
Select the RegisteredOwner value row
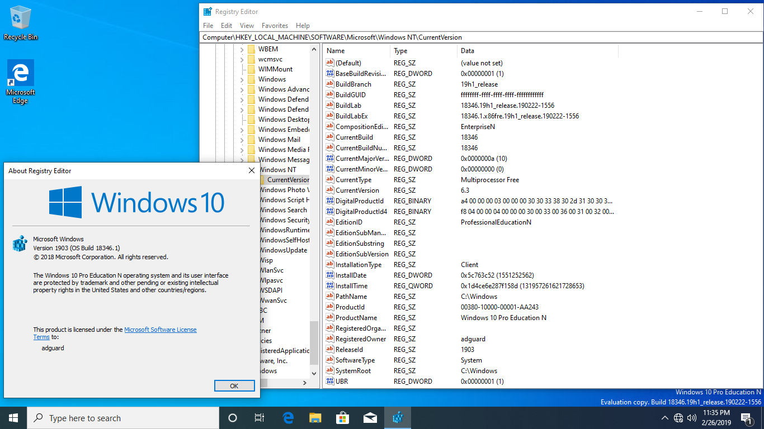point(470,339)
